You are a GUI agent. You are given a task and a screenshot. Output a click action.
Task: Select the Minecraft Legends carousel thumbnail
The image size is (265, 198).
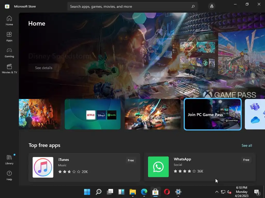pos(40,114)
